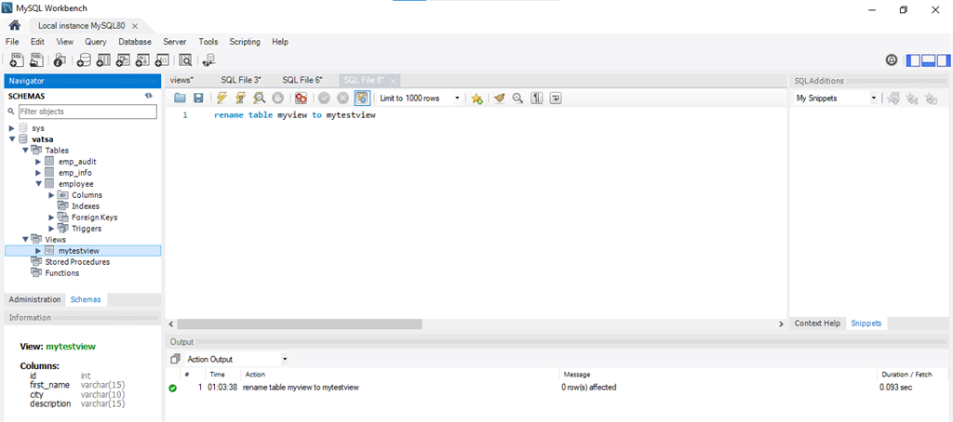Open the Query menu

(96, 42)
